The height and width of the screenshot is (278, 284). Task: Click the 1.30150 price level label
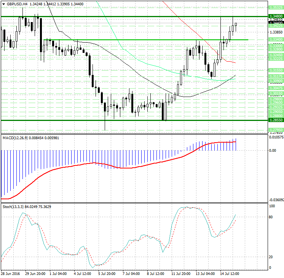point(276,94)
